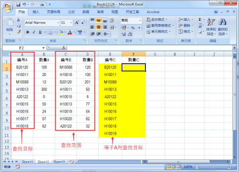Image resolution: width=239 pixels, height=172 pixels.
Task: Expand the Name Box dropdown next to F2
Action: coord(48,47)
